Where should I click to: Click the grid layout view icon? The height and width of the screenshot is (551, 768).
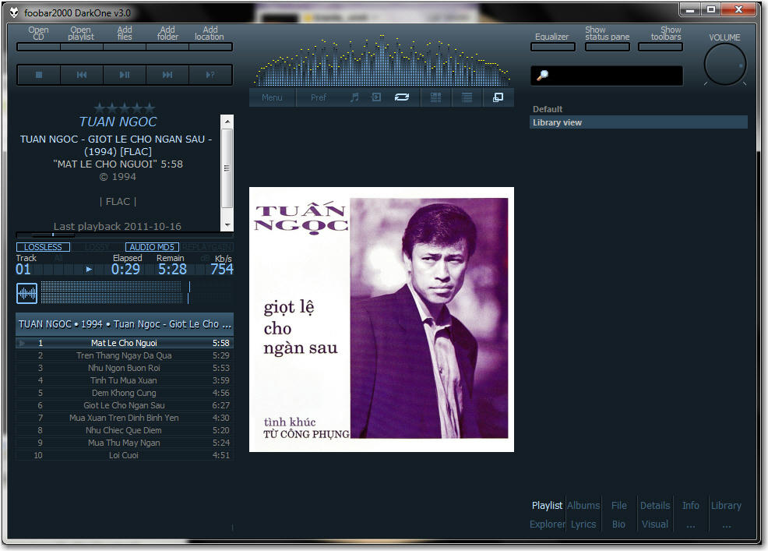(x=436, y=97)
